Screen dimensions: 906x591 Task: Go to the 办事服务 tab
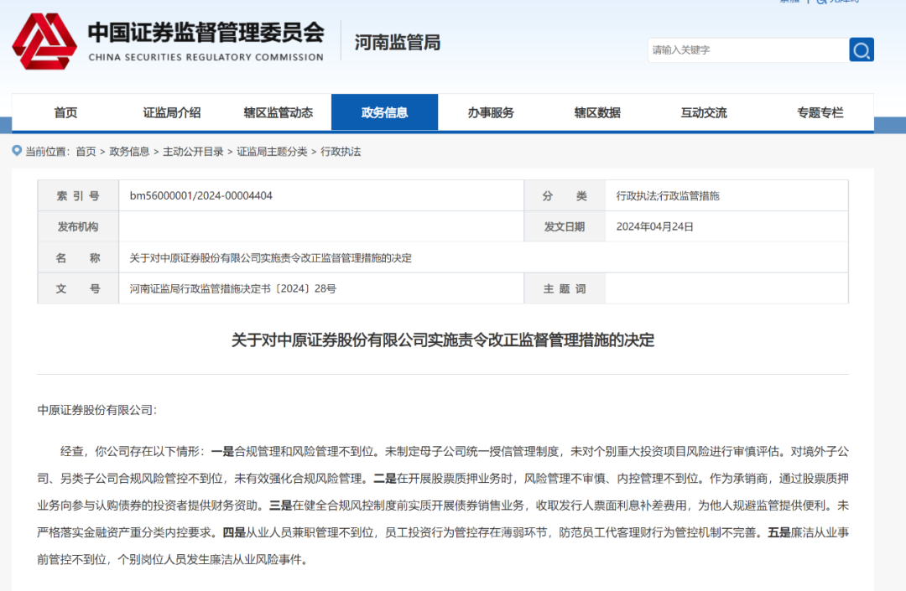pos(491,112)
